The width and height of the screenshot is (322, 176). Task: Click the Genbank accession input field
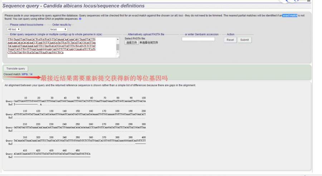pyautogui.click(x=198, y=39)
